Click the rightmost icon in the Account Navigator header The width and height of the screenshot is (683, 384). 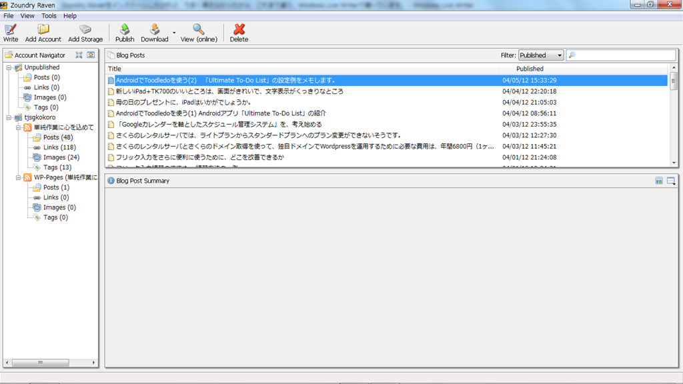(x=91, y=55)
